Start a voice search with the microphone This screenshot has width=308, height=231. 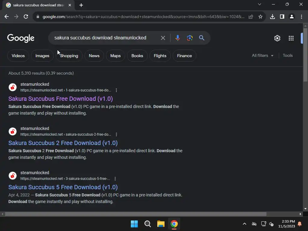click(x=177, y=38)
